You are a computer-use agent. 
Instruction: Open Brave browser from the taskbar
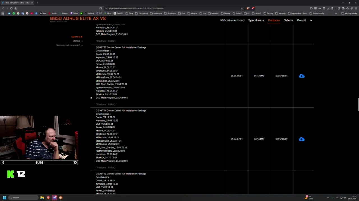tap(48, 198)
